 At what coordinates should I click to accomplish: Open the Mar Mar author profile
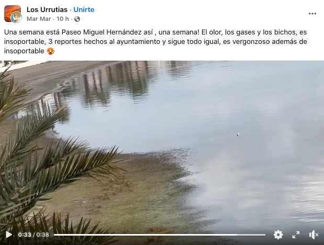[39, 19]
